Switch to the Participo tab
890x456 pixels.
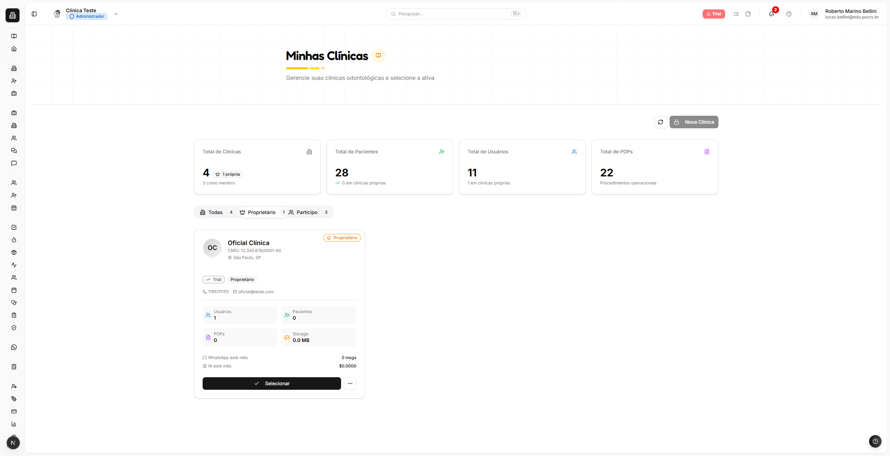pos(308,212)
